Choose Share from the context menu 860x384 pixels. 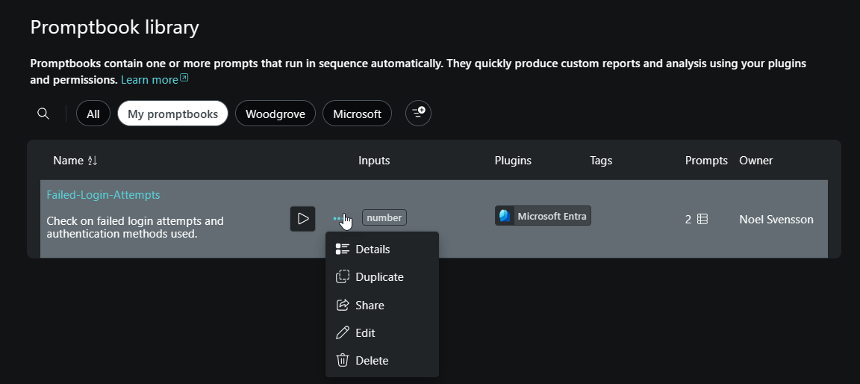370,305
